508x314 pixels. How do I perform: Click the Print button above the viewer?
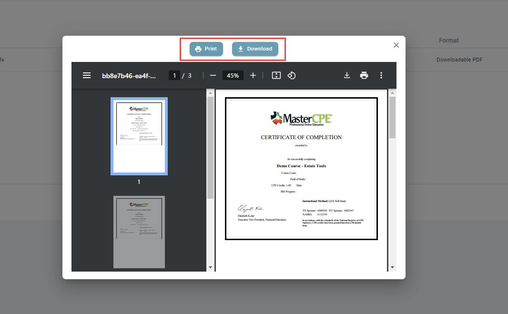click(x=206, y=49)
